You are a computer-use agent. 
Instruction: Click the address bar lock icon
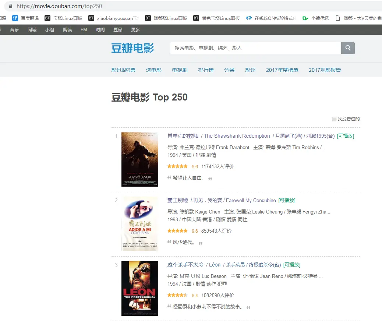[10, 6]
